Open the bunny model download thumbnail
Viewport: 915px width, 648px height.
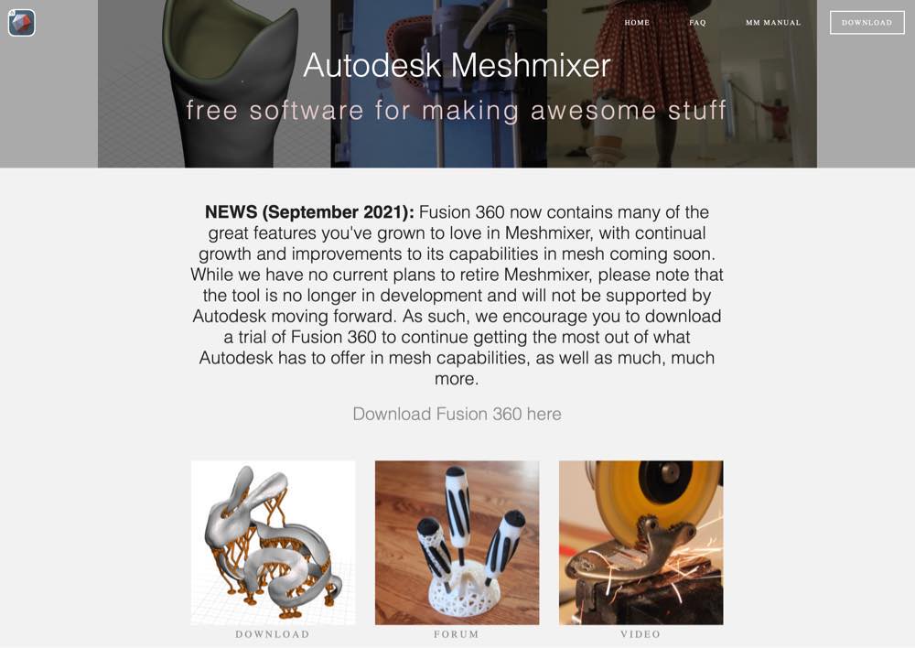(x=273, y=543)
